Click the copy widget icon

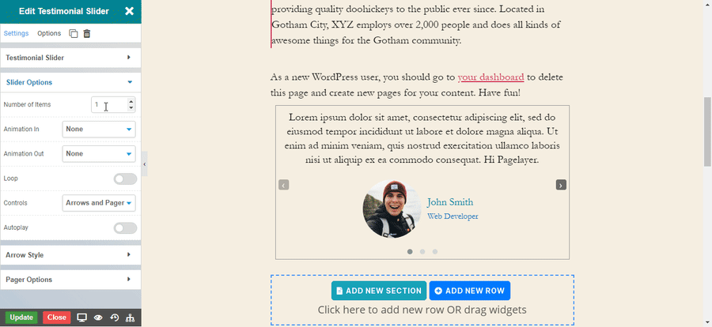[73, 34]
